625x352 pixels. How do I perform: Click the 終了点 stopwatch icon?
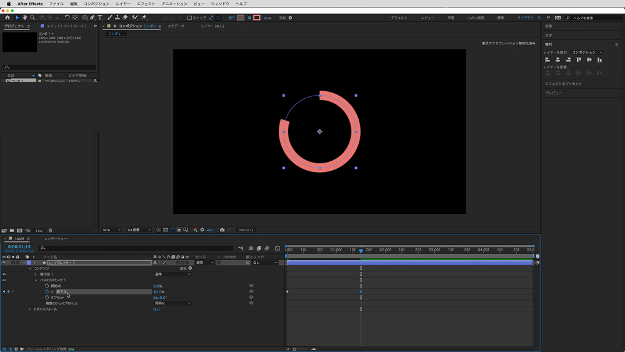pyautogui.click(x=46, y=292)
